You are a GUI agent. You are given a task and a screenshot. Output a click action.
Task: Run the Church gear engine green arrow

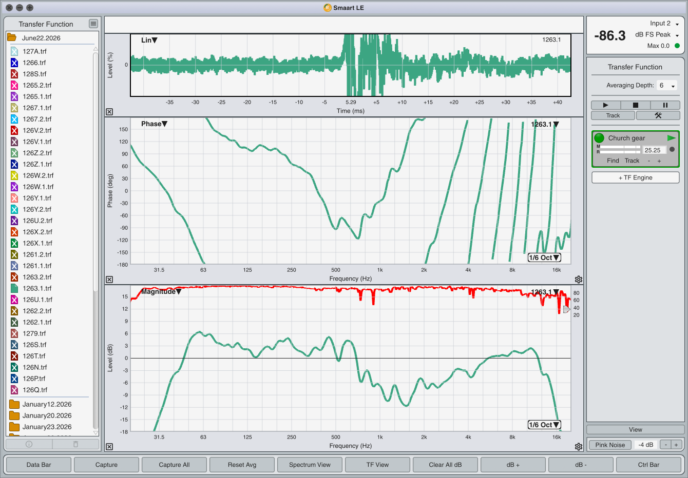tap(671, 138)
